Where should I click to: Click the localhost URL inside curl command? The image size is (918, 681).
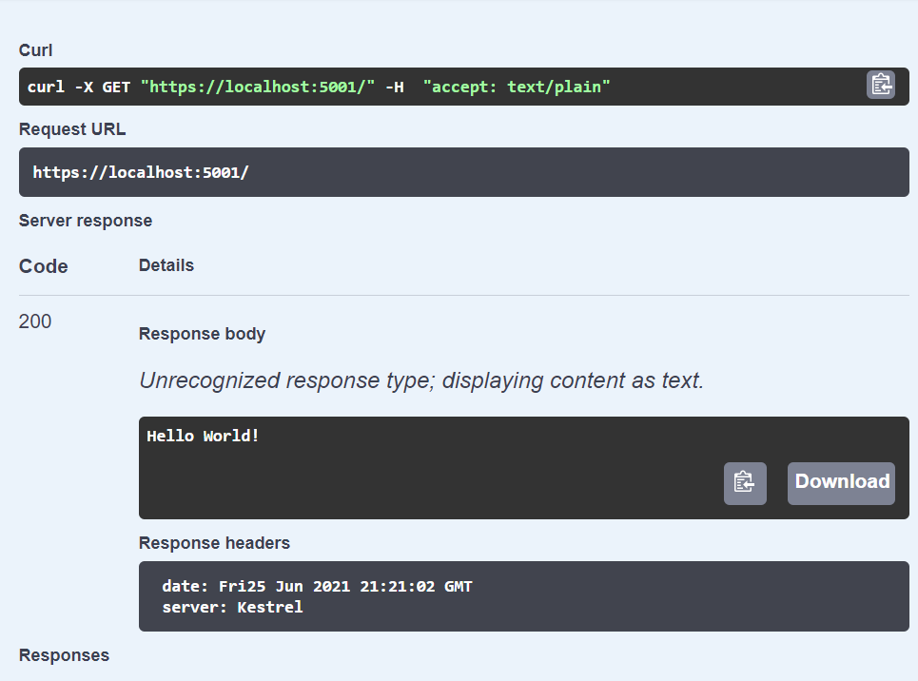(x=258, y=88)
